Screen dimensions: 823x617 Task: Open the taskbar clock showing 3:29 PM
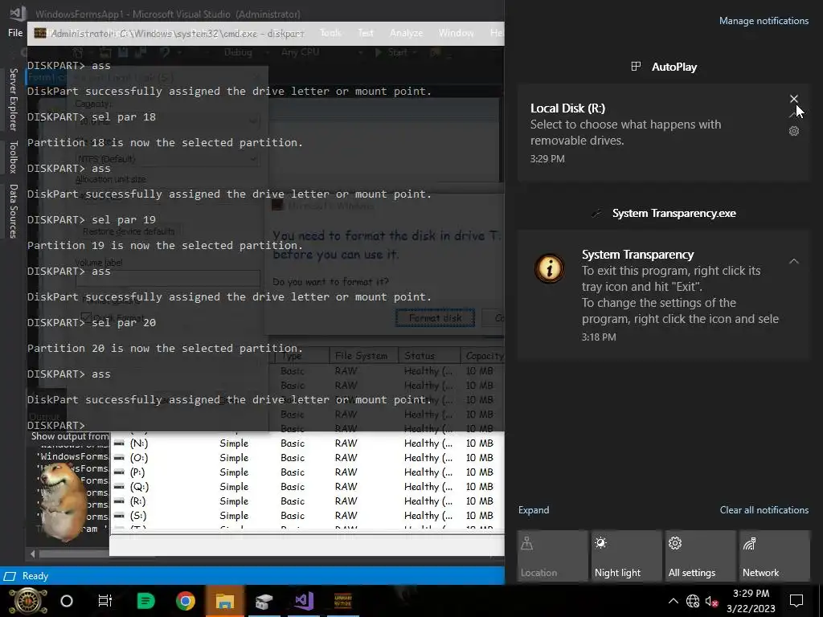click(751, 601)
